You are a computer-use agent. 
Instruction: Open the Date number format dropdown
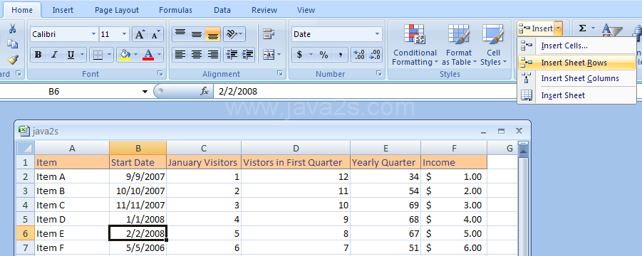378,34
